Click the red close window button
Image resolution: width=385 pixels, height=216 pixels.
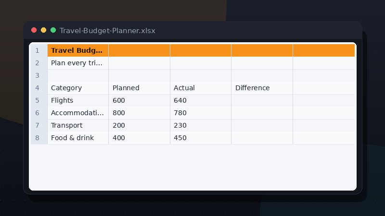[x=34, y=30]
